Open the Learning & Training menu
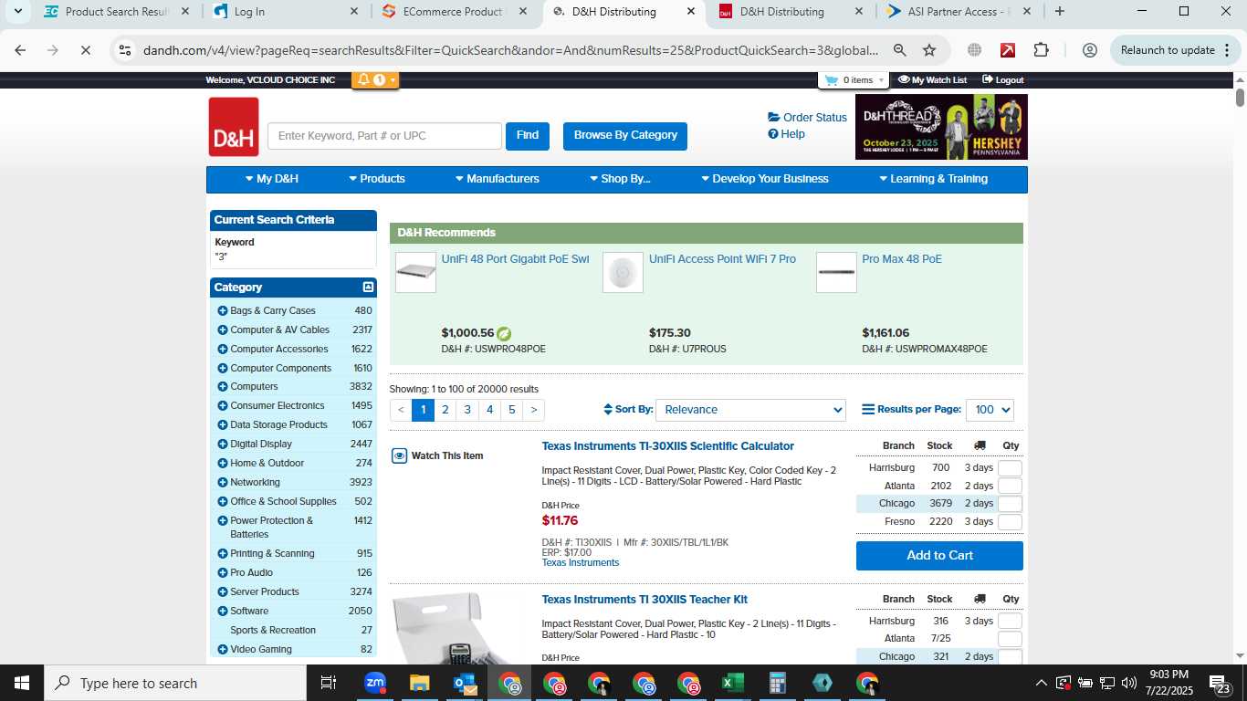This screenshot has height=701, width=1247. point(933,179)
